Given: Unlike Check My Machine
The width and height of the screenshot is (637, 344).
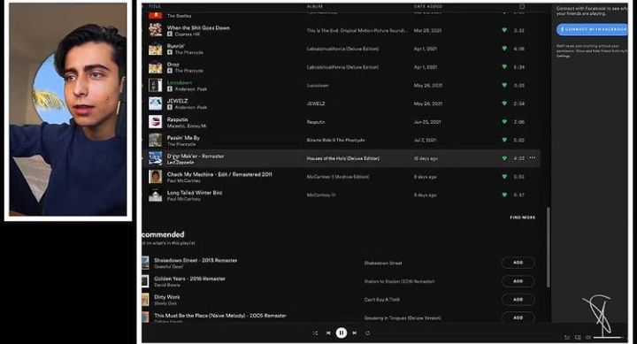Looking at the screenshot, I should 504,176.
